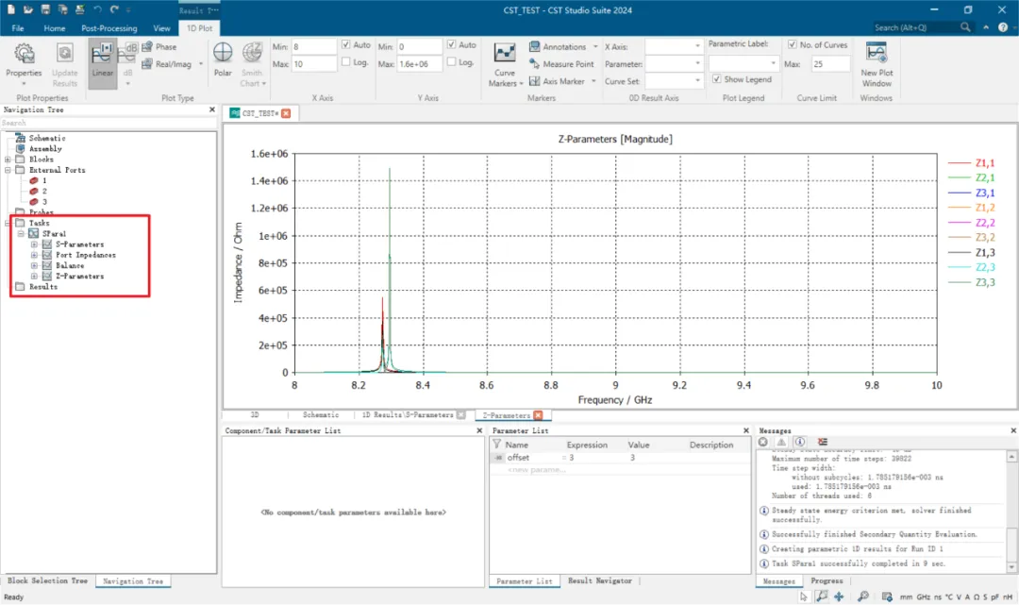Image resolution: width=1019 pixels, height=605 pixels.
Task: Enable Y Axis Log checkbox
Action: (451, 61)
